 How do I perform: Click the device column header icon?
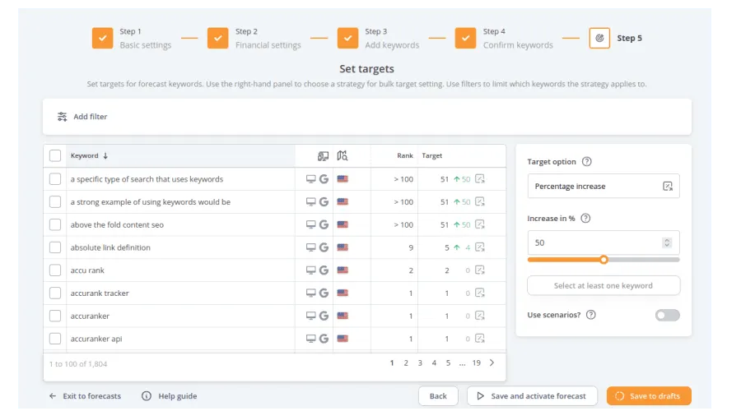323,155
